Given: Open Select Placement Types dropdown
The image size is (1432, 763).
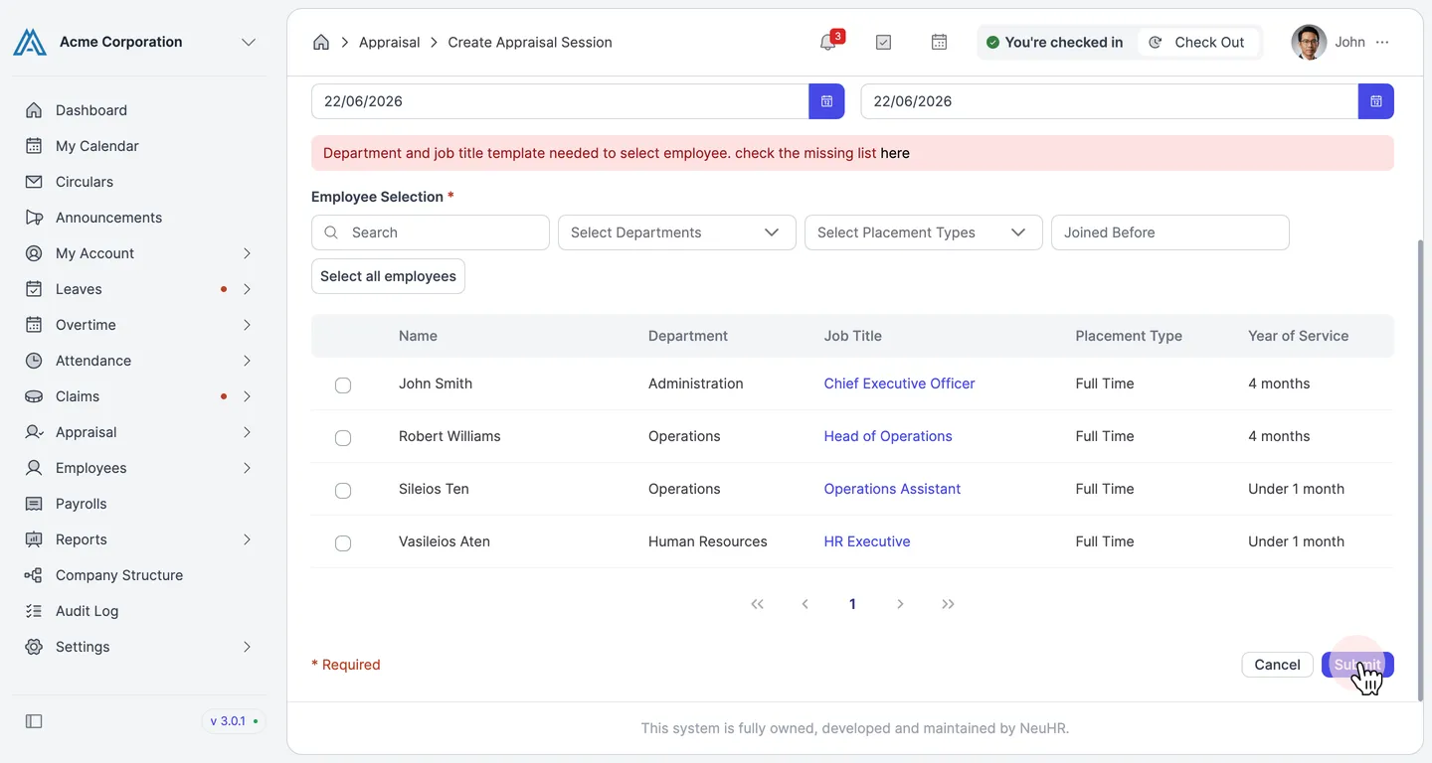Looking at the screenshot, I should coord(923,232).
